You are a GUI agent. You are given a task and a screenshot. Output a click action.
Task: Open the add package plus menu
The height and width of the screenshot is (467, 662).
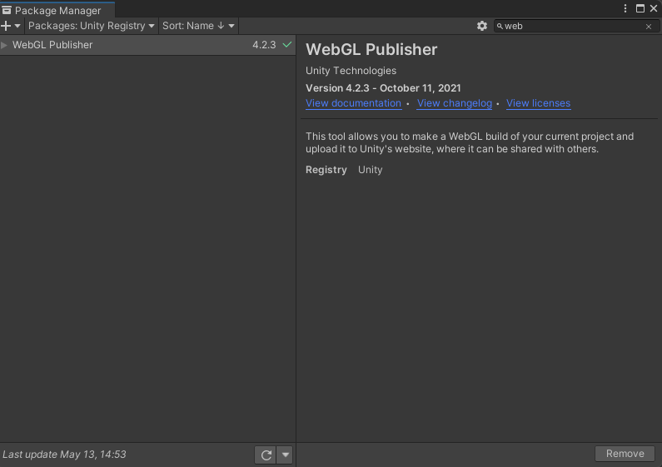coord(11,26)
